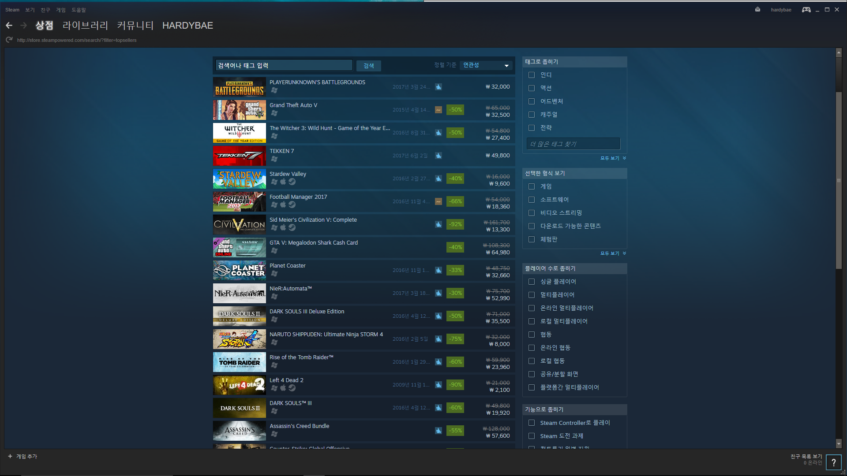Click the TEKKEN 7 thumbnail image
This screenshot has width=847, height=476.
[x=240, y=156]
